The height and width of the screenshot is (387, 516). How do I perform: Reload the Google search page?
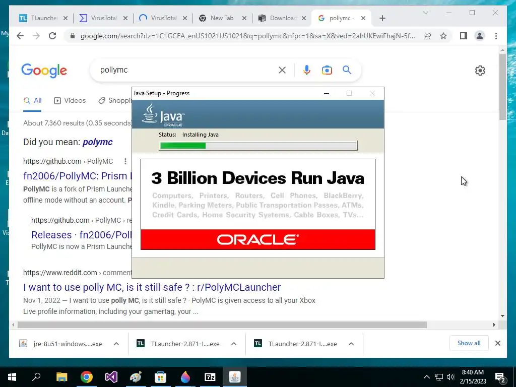[x=52, y=36]
